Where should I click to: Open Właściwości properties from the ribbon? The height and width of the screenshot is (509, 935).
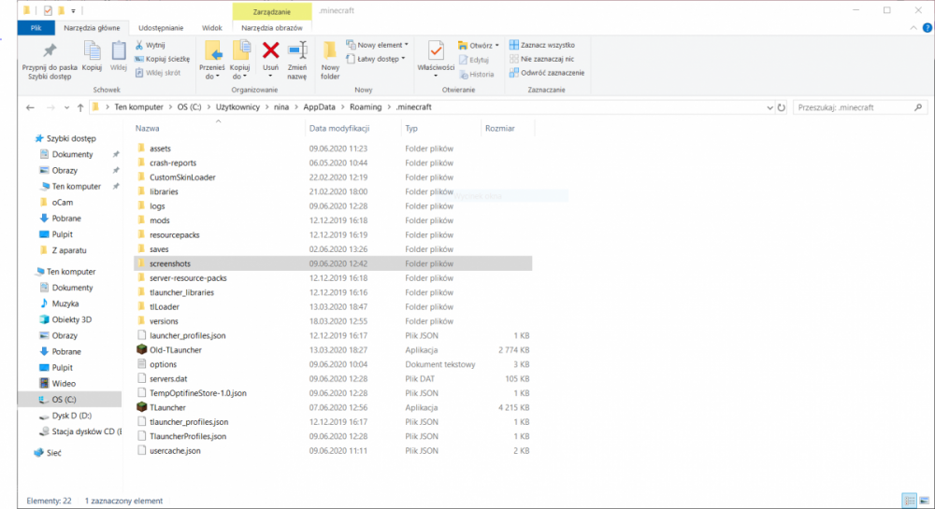tap(436, 52)
